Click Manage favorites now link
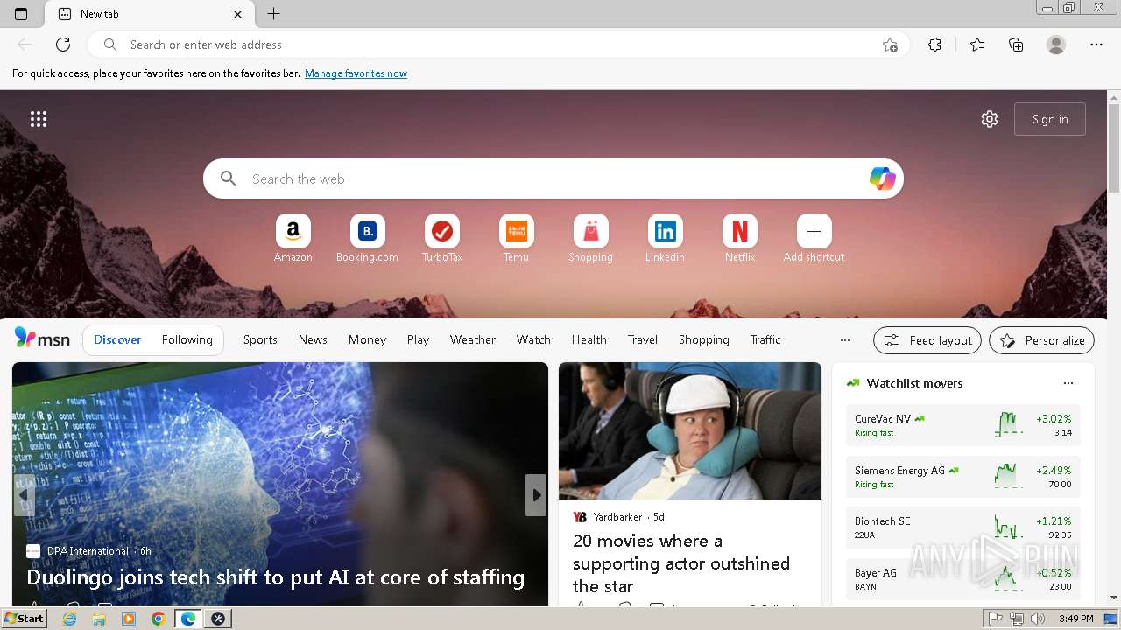1121x630 pixels. coord(356,73)
